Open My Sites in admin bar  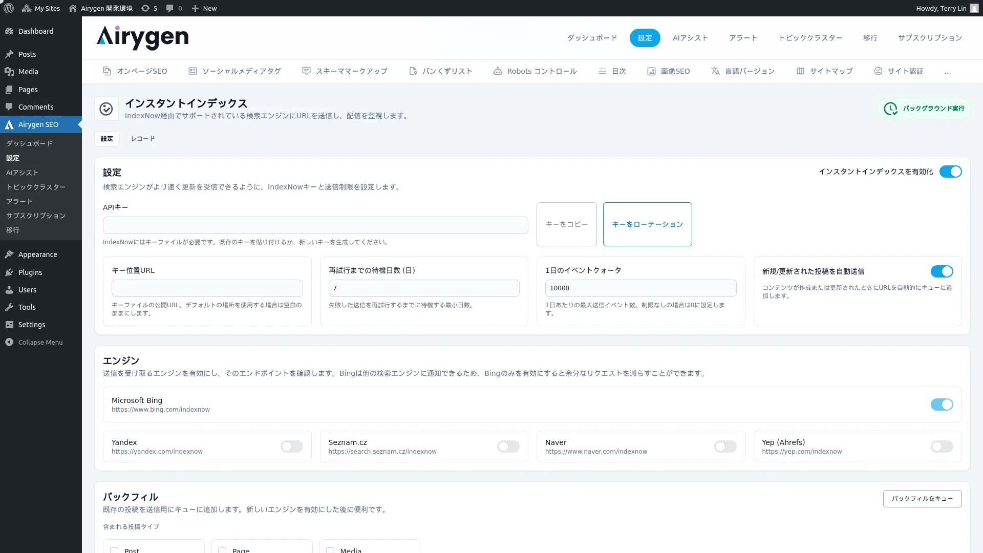(41, 8)
